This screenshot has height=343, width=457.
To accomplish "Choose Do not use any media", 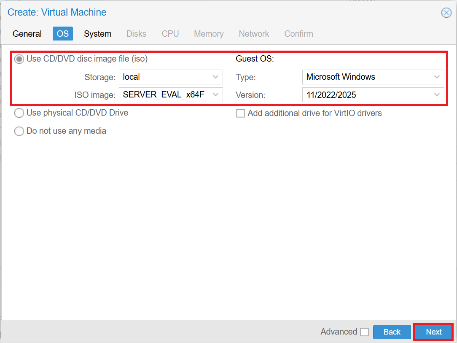I will point(19,131).
